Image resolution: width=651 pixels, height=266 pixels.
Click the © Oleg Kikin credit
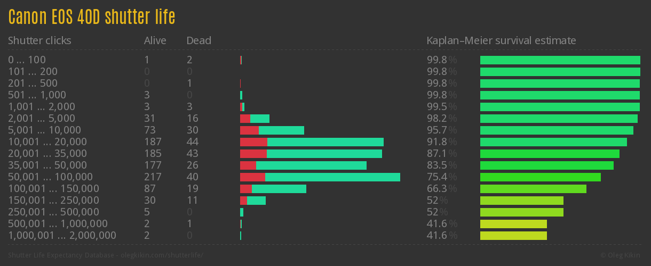tap(621, 255)
